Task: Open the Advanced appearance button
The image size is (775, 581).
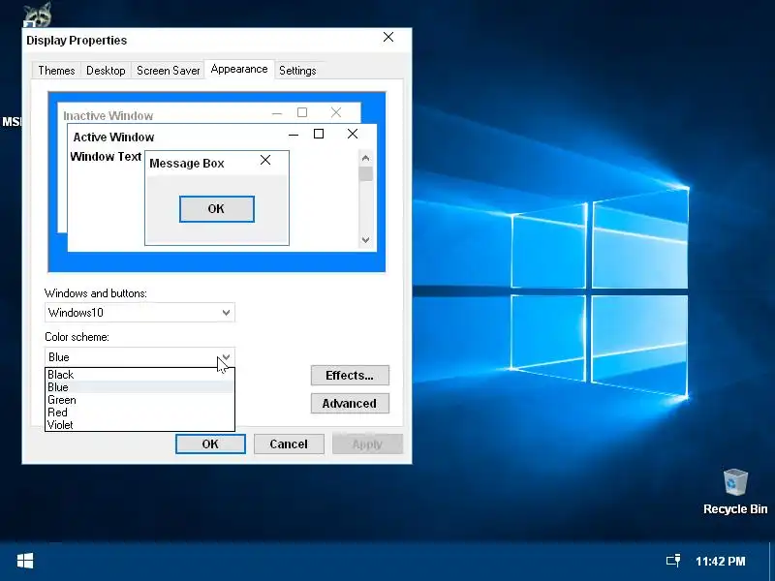Action: 350,403
